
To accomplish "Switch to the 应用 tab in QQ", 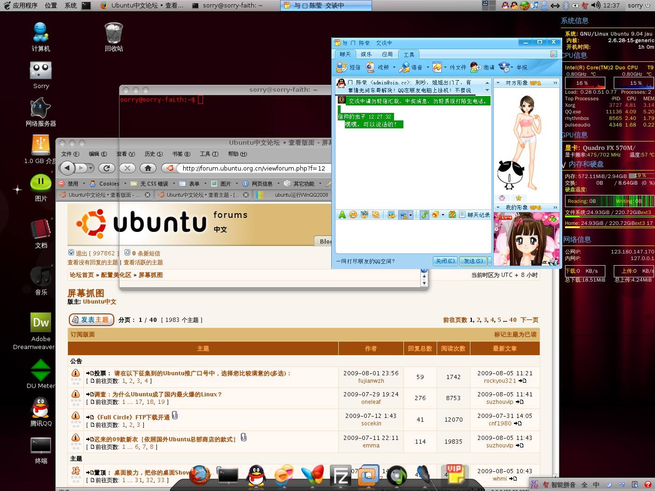I will pyautogui.click(x=387, y=54).
